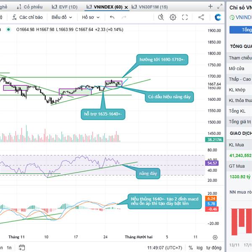
Task: Toggle percent scale on price axis
Action: [191, 248]
